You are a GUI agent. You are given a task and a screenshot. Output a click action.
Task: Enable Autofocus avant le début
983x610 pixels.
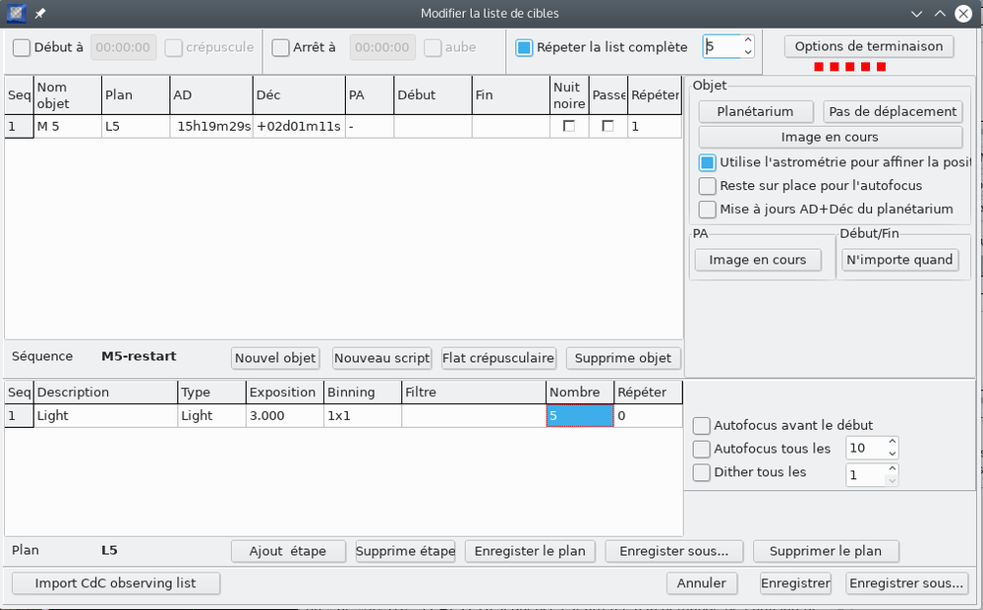pos(702,425)
